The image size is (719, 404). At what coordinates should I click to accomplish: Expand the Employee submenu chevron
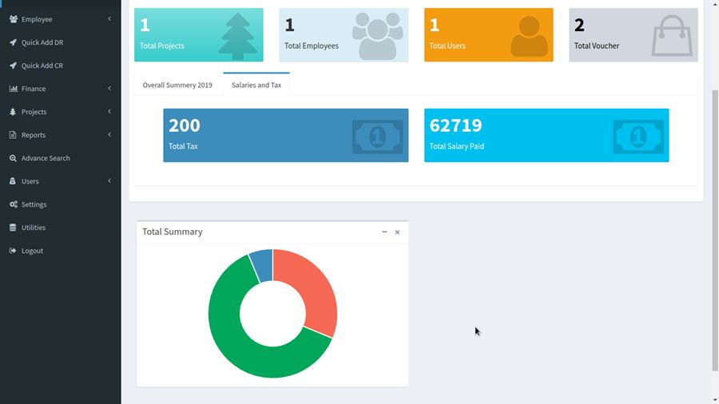click(x=109, y=19)
